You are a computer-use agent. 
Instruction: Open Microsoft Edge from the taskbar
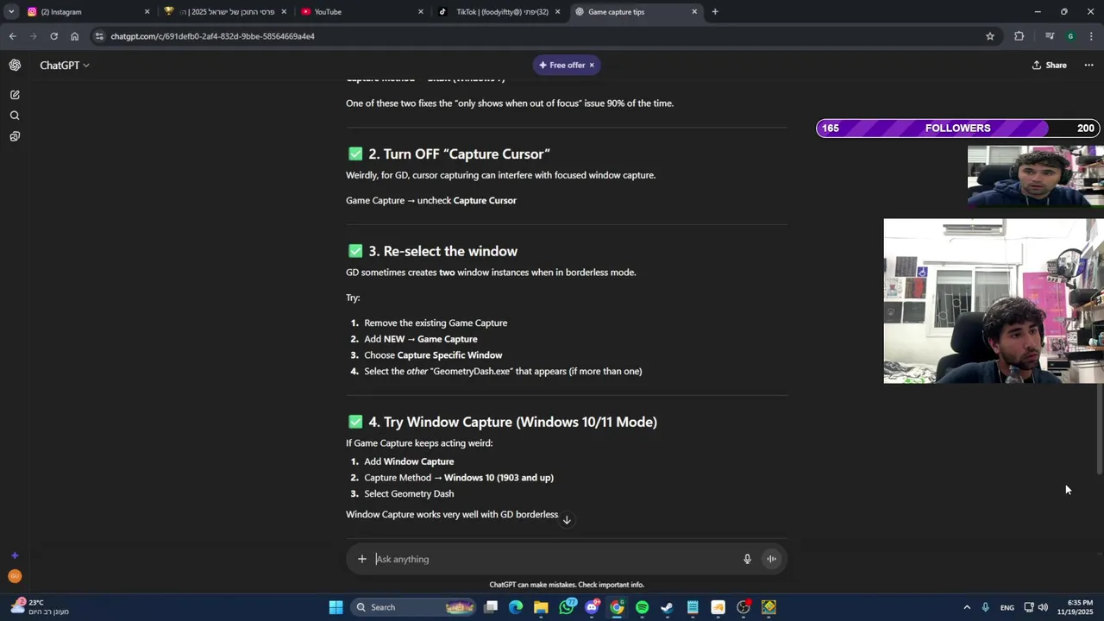516,607
